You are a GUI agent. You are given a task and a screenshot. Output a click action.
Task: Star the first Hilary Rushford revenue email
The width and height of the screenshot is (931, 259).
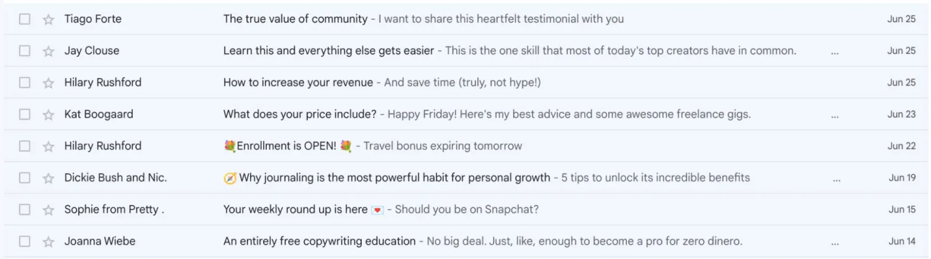(x=48, y=82)
